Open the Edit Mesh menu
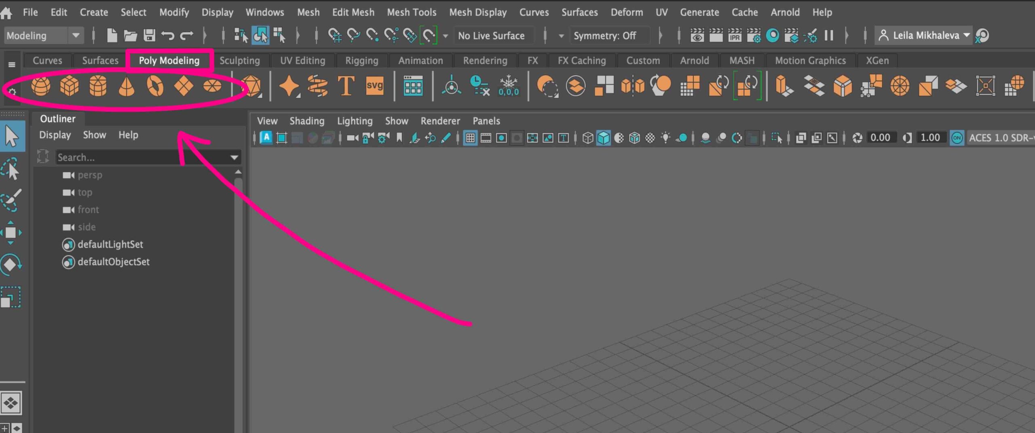The width and height of the screenshot is (1035, 433). pyautogui.click(x=353, y=13)
